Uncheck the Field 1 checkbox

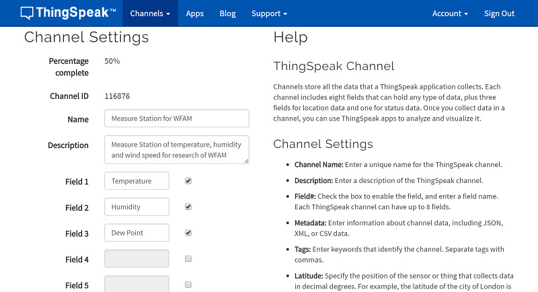[188, 181]
